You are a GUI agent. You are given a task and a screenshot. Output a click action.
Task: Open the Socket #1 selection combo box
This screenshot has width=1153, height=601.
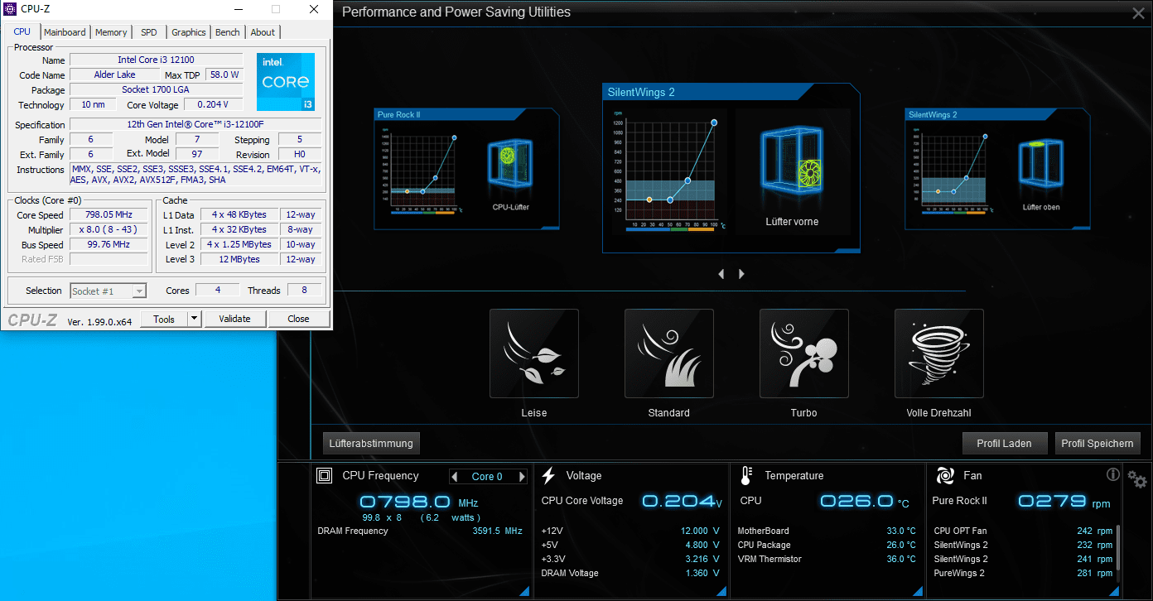109,291
